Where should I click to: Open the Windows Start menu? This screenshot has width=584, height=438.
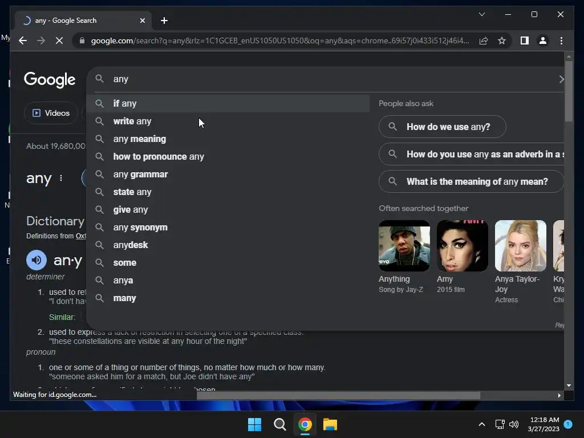[255, 424]
